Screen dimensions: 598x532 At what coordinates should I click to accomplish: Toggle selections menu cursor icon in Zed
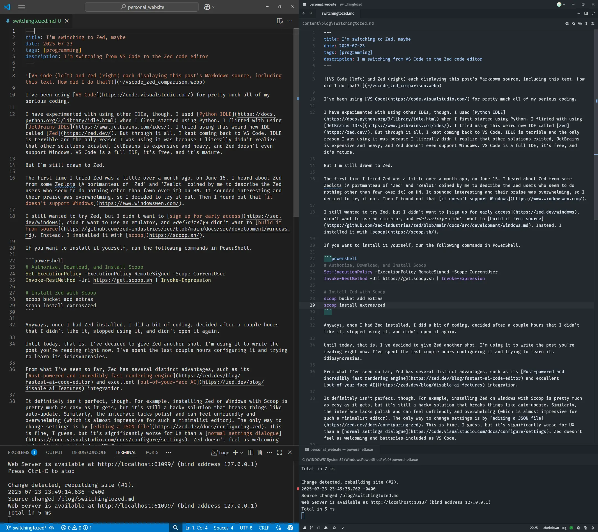(586, 24)
